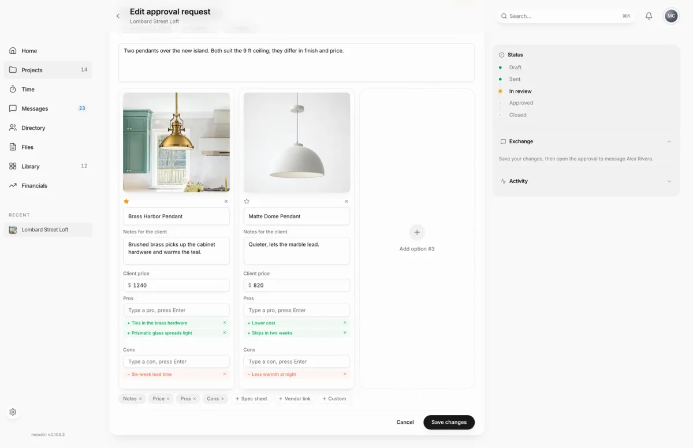Image resolution: width=693 pixels, height=448 pixels.
Task: Remove the Cons field chip
Action: point(222,399)
